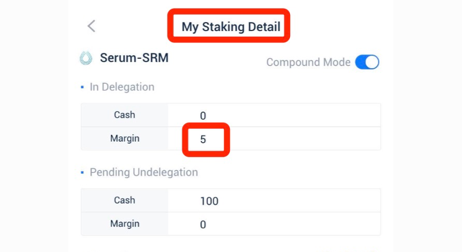Click the Pending Undelegation Margin value 0
Image resolution: width=462 pixels, height=252 pixels.
click(x=203, y=224)
